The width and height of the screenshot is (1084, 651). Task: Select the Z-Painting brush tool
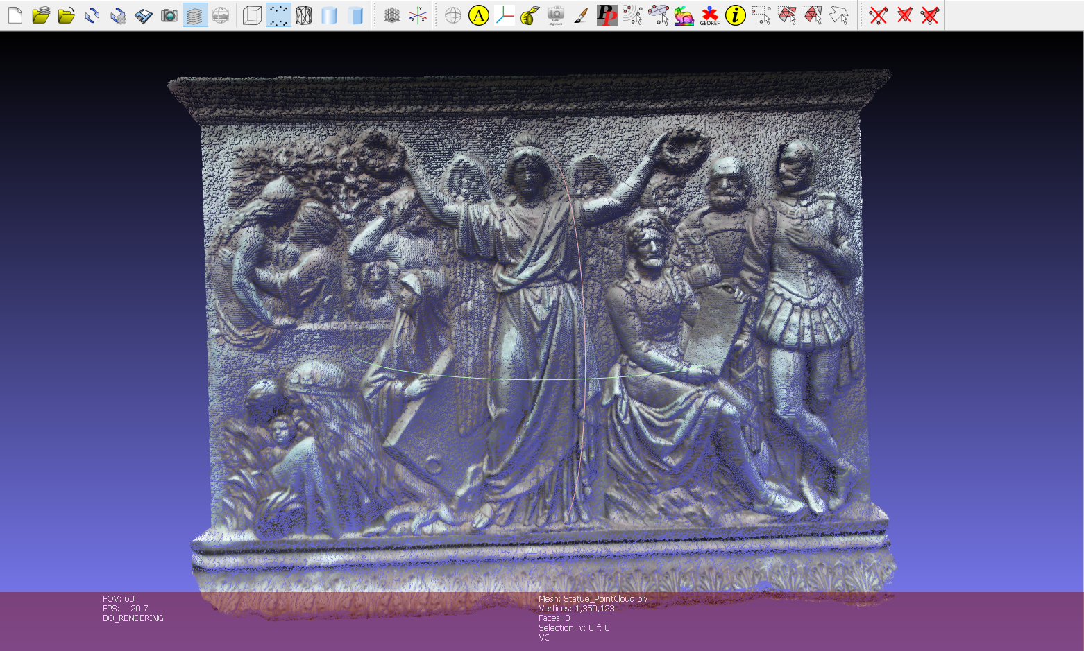(x=582, y=15)
